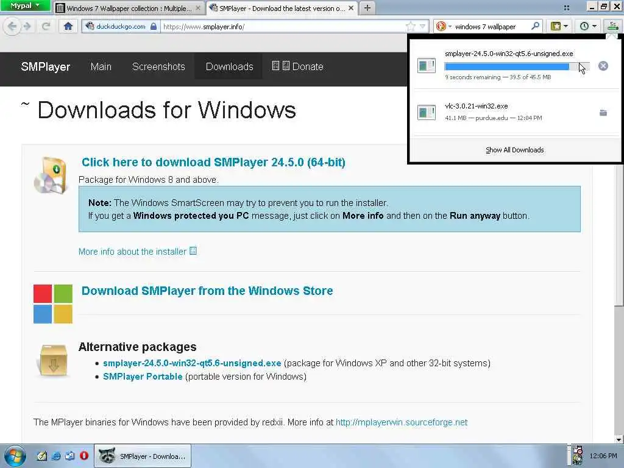
Task: Click the lock icon beside duckduckgo.com
Action: tap(154, 27)
